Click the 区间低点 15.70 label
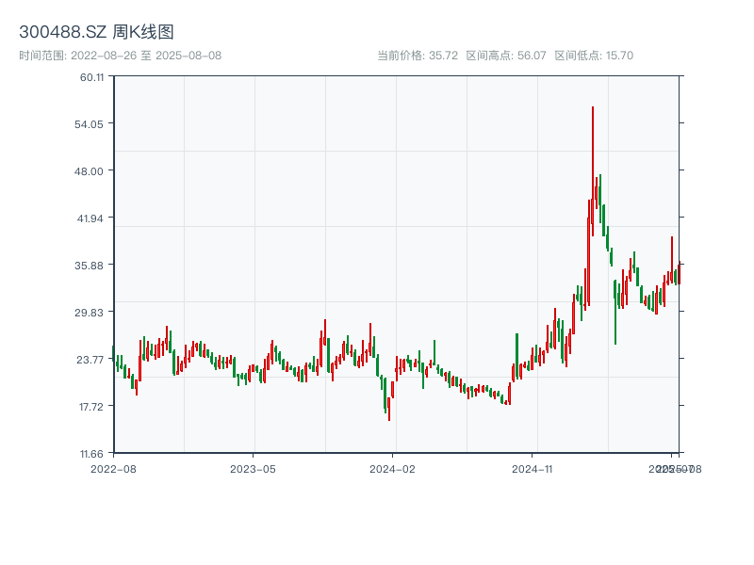This screenshot has height=565, width=754. pos(594,56)
